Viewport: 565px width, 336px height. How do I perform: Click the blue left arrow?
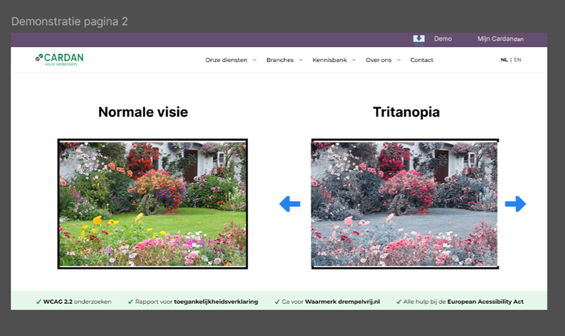point(290,204)
